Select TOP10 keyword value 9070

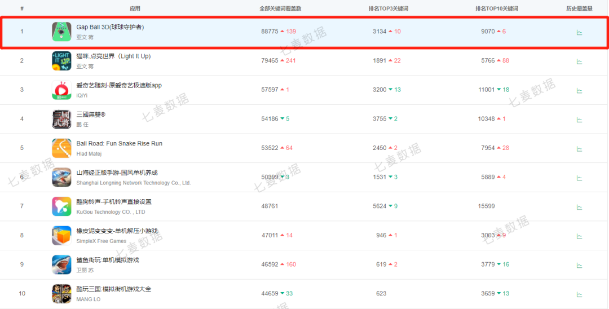[x=488, y=32]
